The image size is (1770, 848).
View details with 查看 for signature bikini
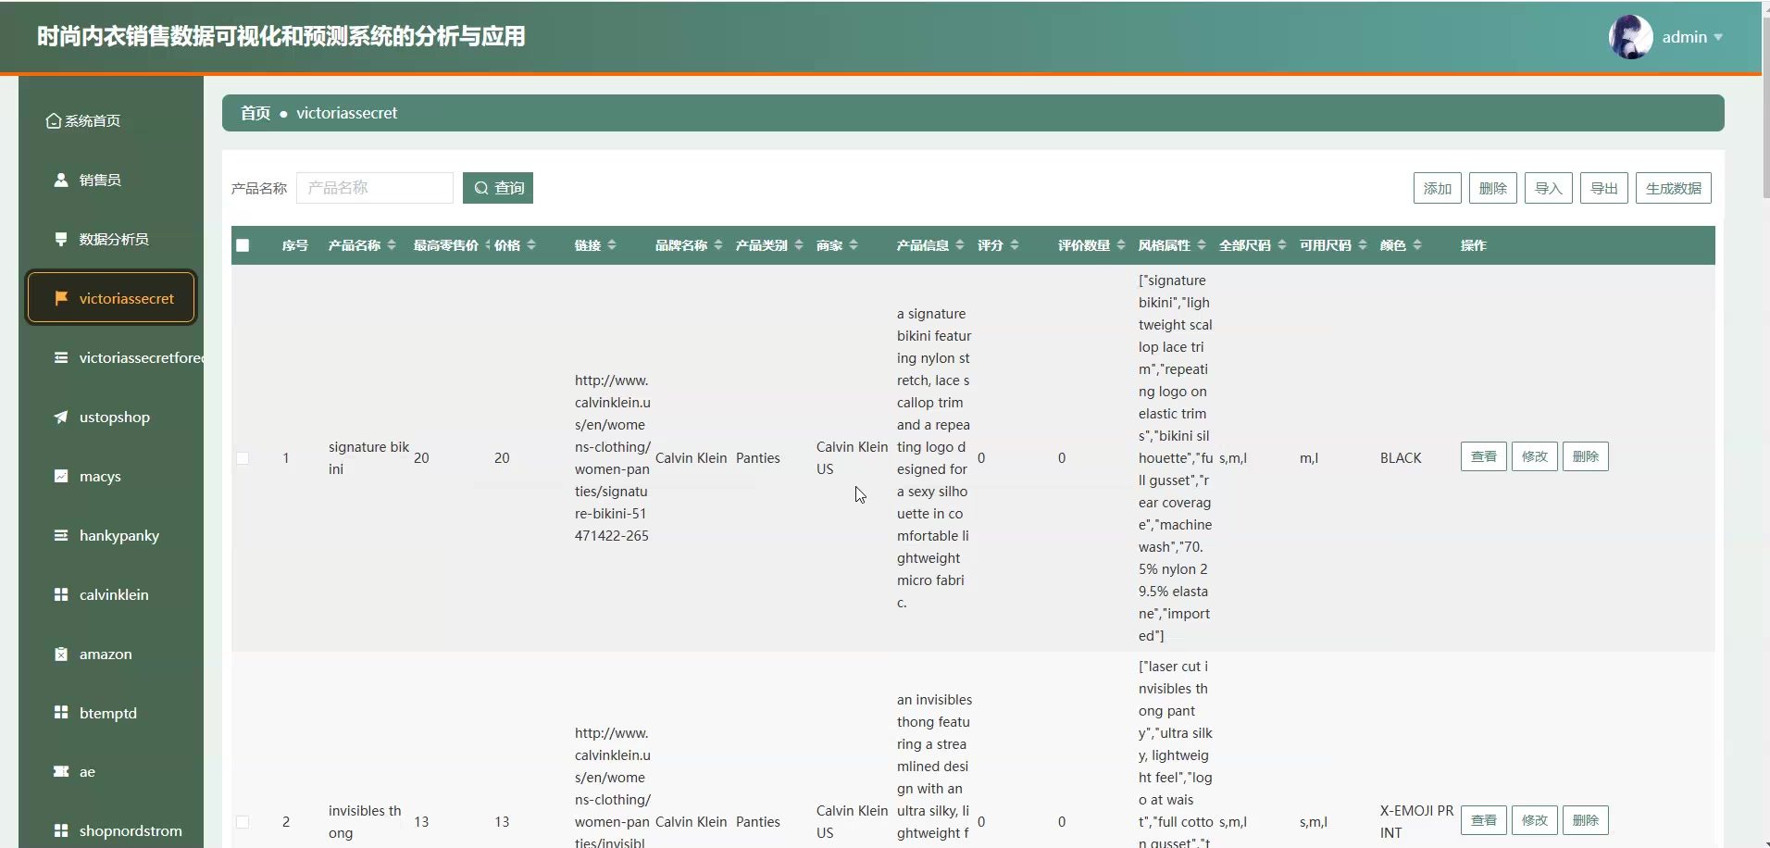point(1484,456)
